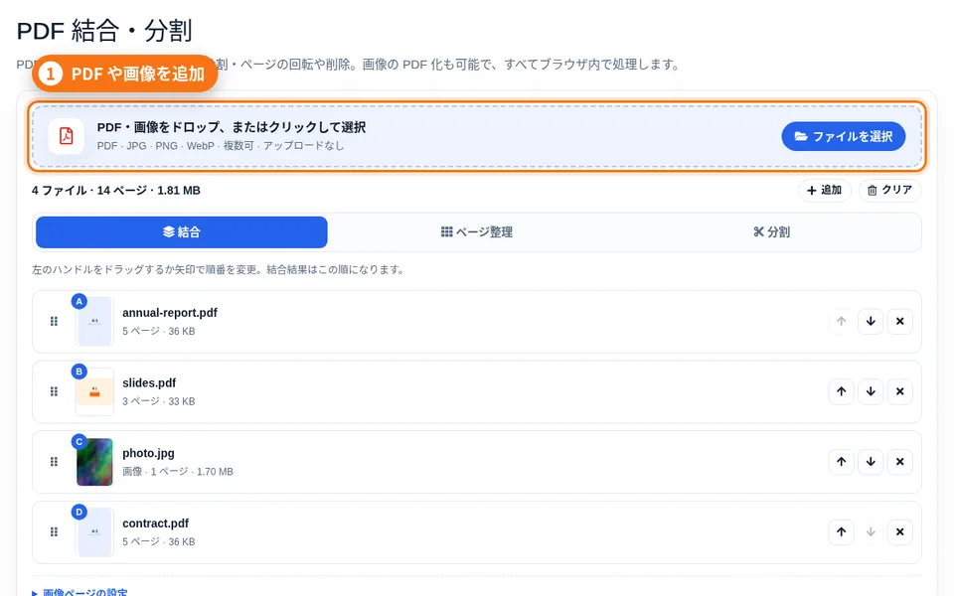Remove annual-report.pdf with X button
This screenshot has height=596, width=954.
pos(900,321)
